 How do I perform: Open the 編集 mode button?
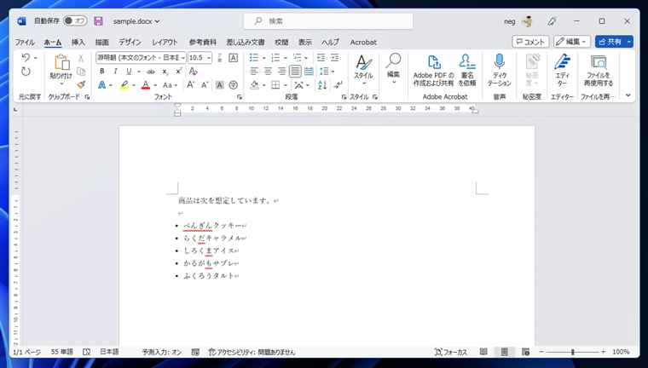coord(571,42)
